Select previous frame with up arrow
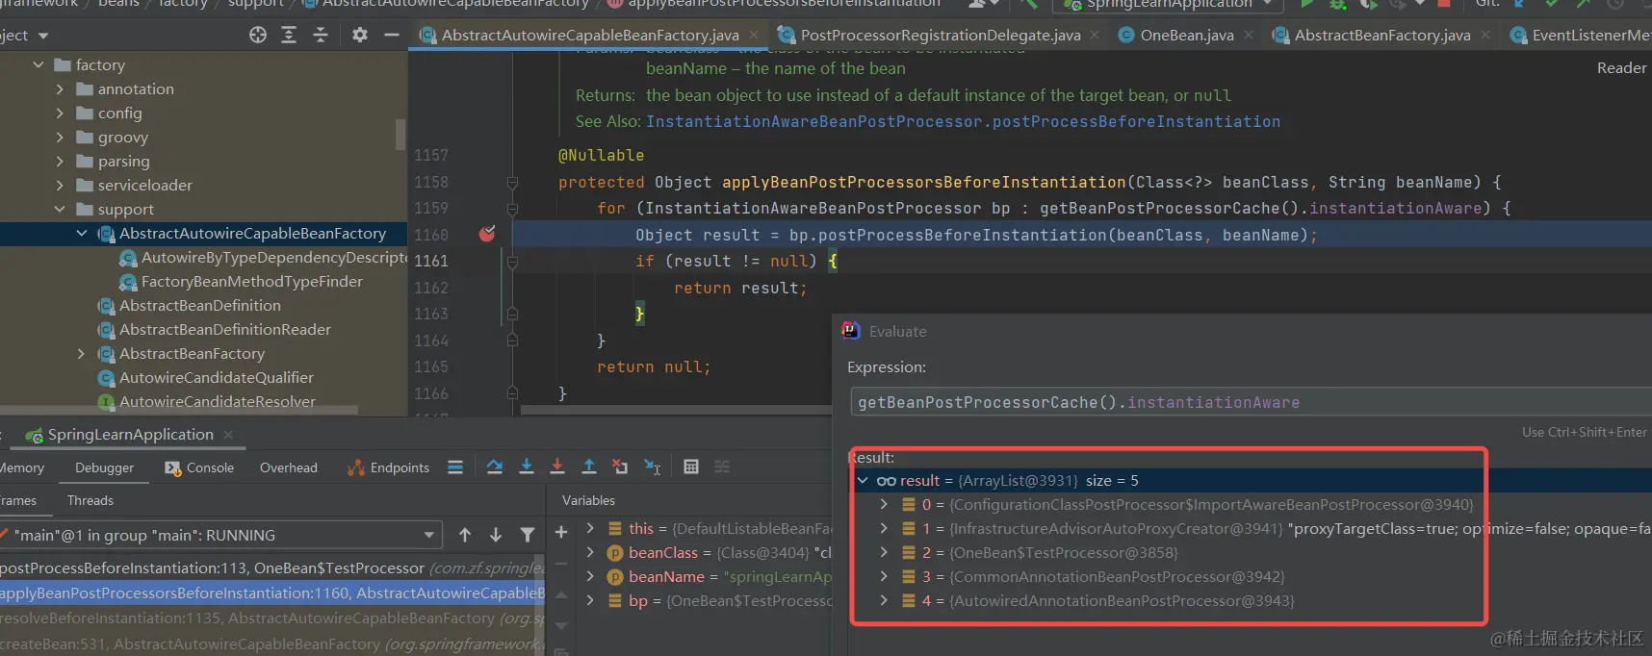1652x656 pixels. (465, 535)
